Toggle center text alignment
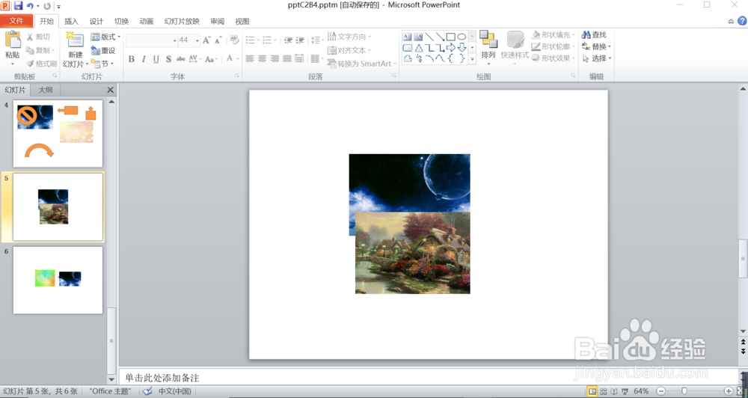748x398 pixels. [x=263, y=58]
